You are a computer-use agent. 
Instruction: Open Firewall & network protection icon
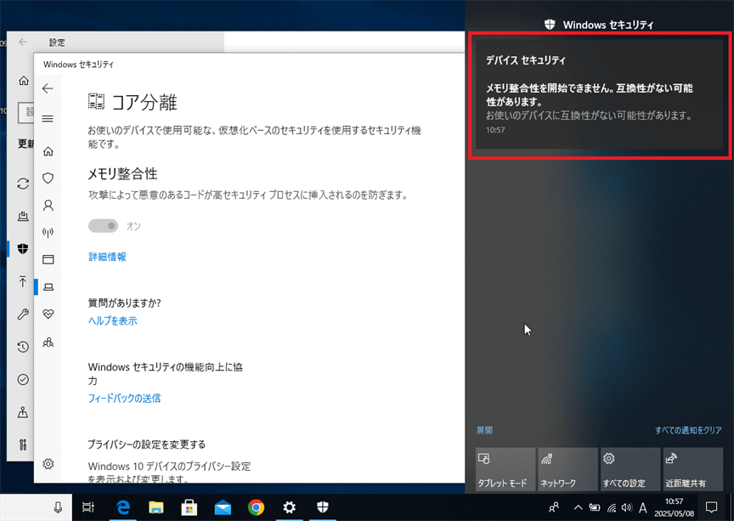pyautogui.click(x=48, y=232)
